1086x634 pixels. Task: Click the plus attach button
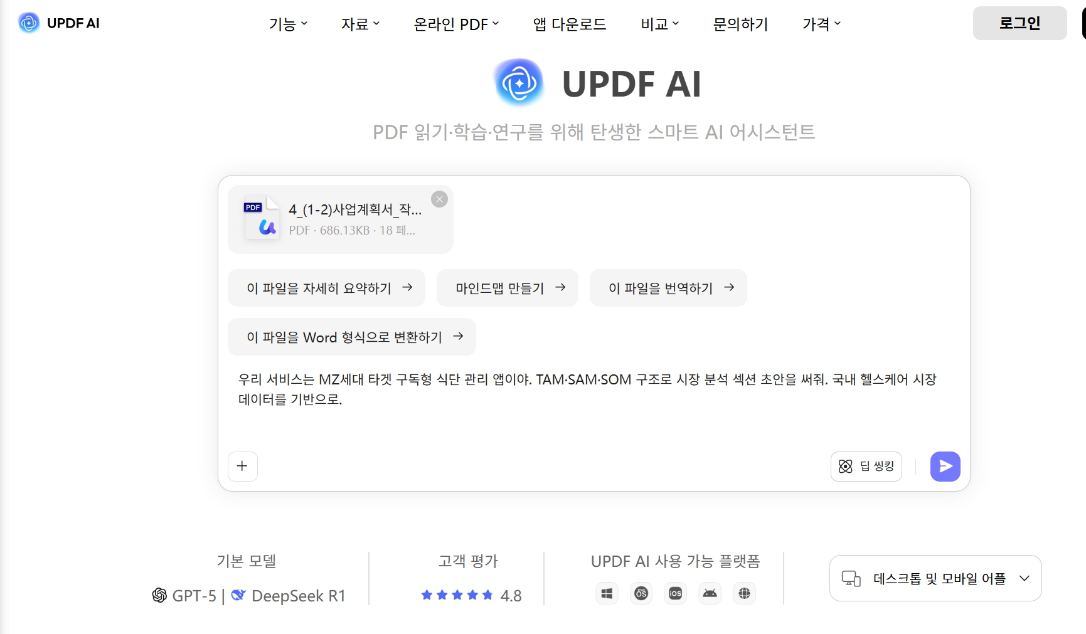coord(243,466)
